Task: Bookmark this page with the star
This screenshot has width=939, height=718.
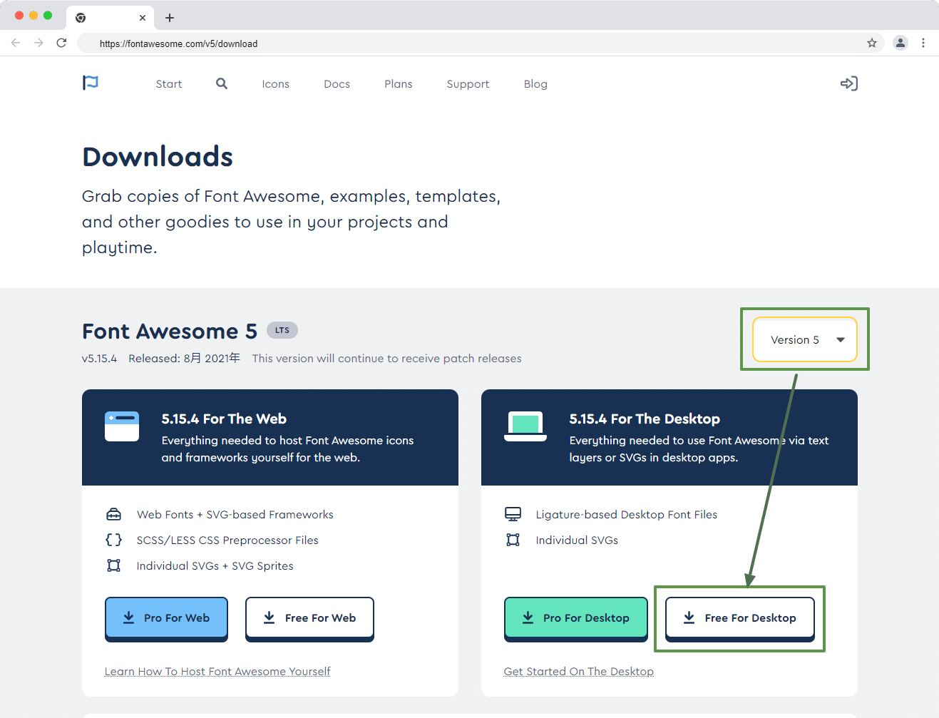Action: 871,43
